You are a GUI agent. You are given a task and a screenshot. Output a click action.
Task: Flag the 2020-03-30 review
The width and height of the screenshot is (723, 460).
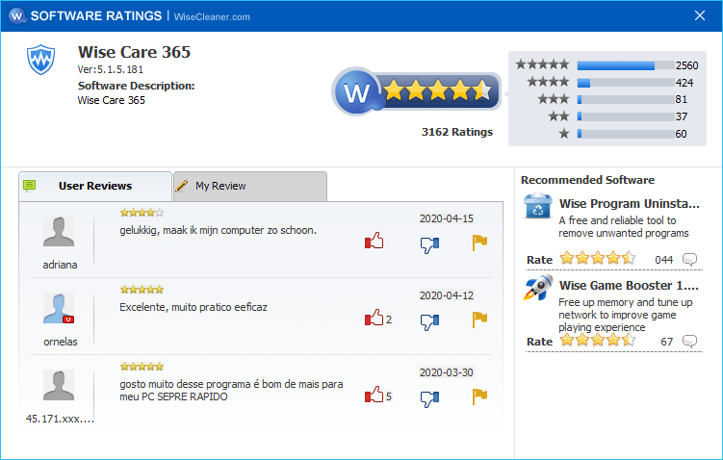[479, 396]
